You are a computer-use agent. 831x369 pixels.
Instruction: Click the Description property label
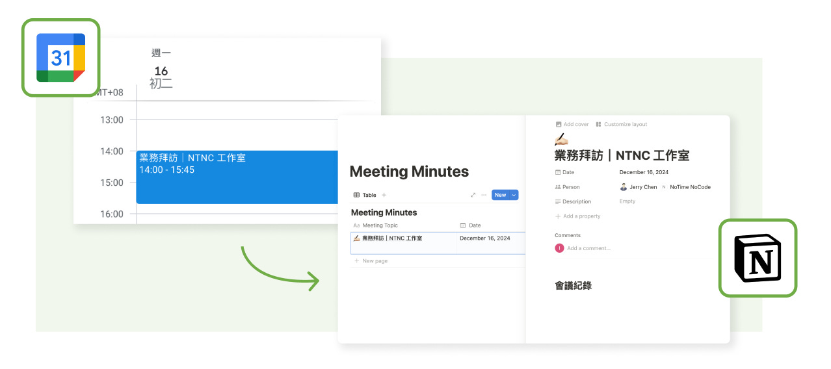[573, 201]
